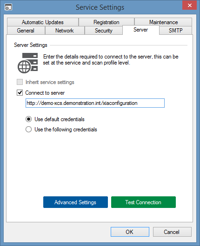The height and width of the screenshot is (246, 200).
Task: Click the green Test Connection button
Action: (143, 202)
